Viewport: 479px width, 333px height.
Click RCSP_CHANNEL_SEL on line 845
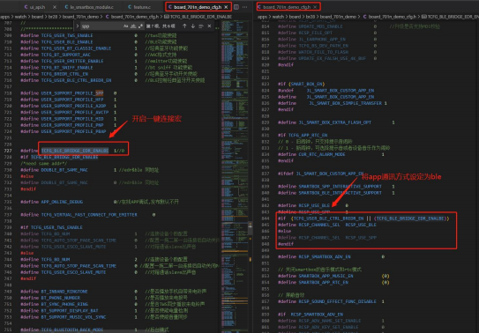click(319, 225)
